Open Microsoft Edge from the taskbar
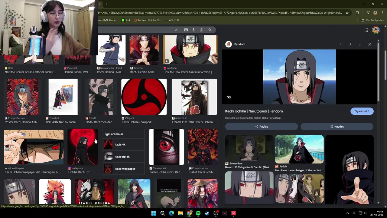This screenshot has height=218, width=387. pyautogui.click(x=171, y=213)
